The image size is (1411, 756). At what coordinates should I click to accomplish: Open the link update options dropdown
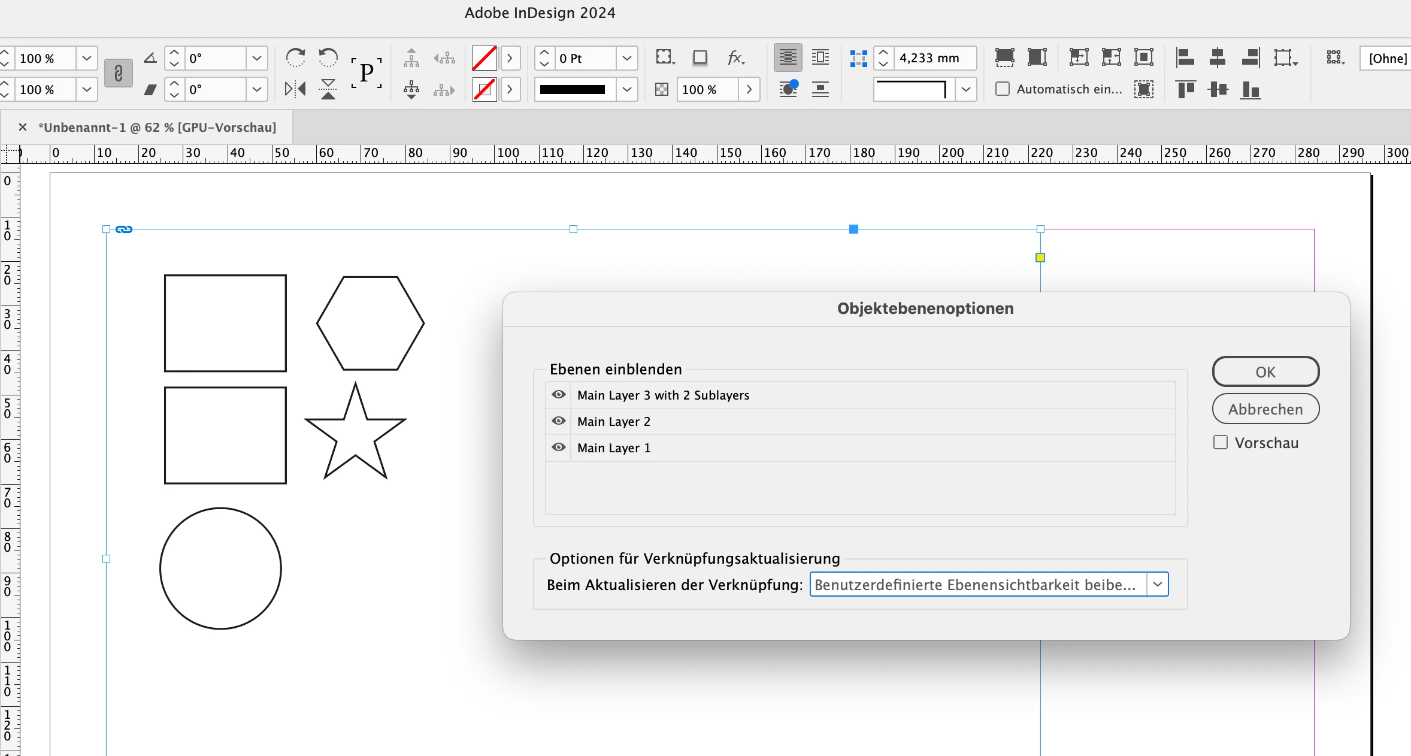point(1158,584)
